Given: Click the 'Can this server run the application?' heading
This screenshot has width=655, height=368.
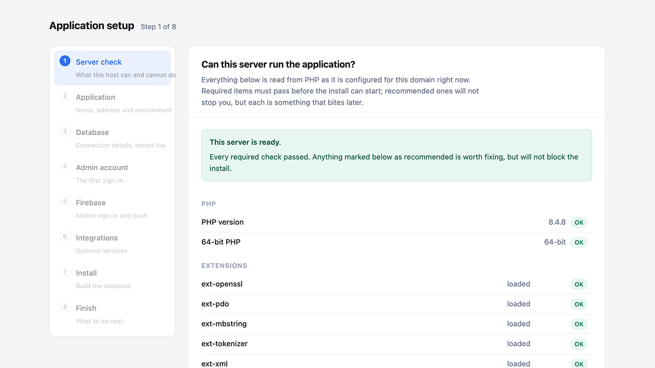Looking at the screenshot, I should [278, 64].
